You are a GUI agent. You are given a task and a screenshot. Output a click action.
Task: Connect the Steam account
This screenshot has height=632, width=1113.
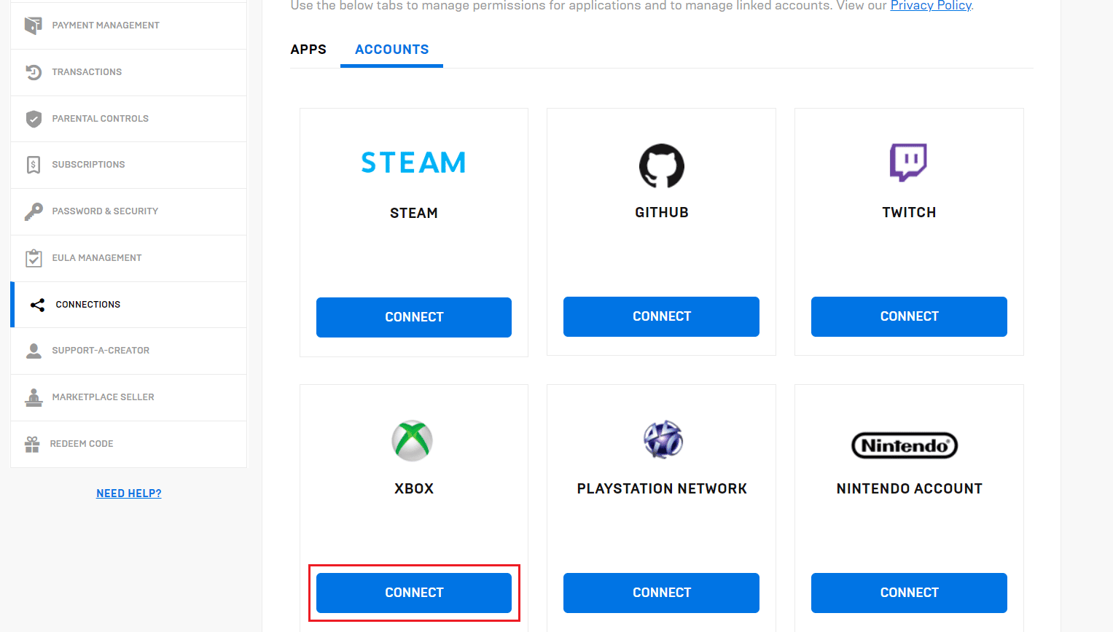[x=414, y=317]
